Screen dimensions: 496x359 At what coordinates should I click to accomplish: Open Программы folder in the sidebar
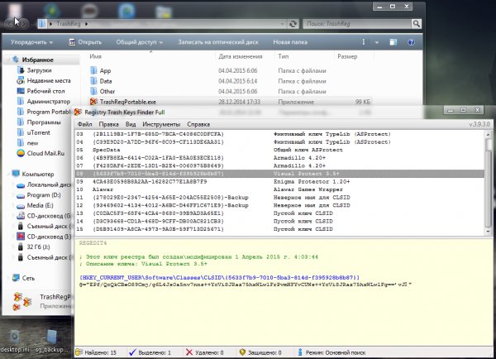click(x=44, y=122)
